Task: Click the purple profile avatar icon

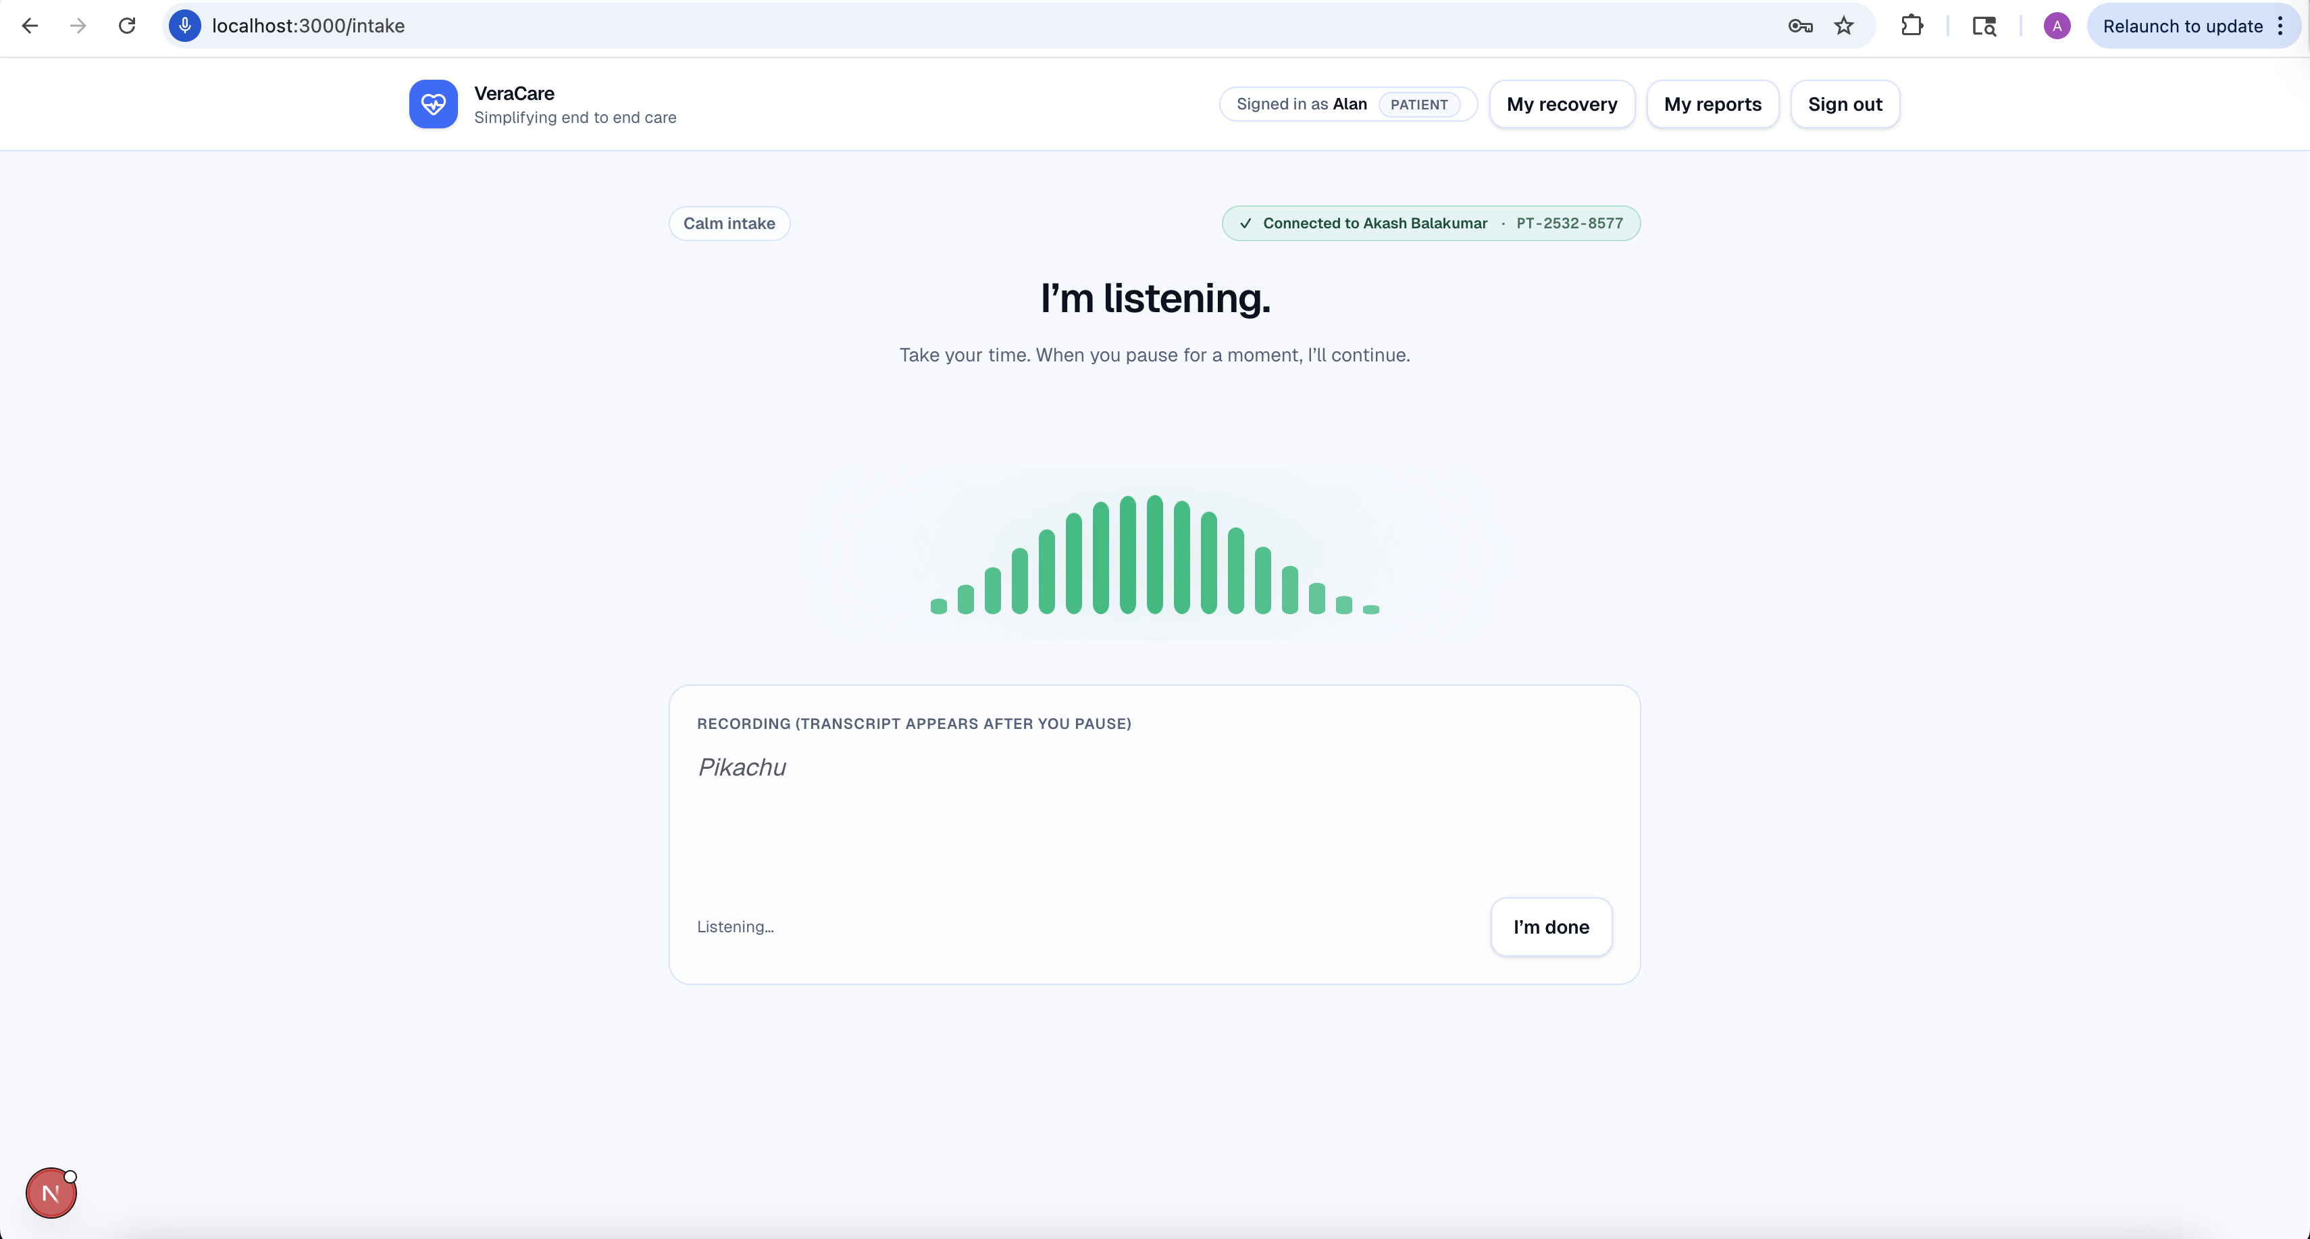Action: tap(2056, 26)
